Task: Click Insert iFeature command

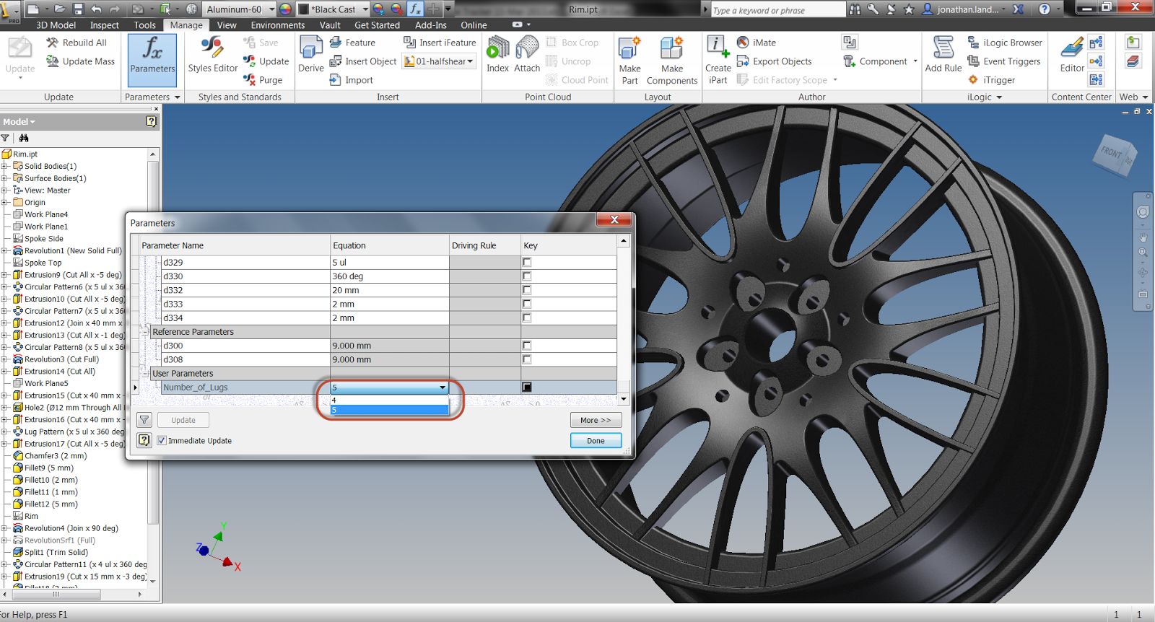Action: 440,43
